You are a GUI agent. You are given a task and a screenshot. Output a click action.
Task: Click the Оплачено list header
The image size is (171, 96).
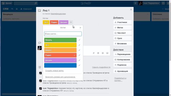157,14
